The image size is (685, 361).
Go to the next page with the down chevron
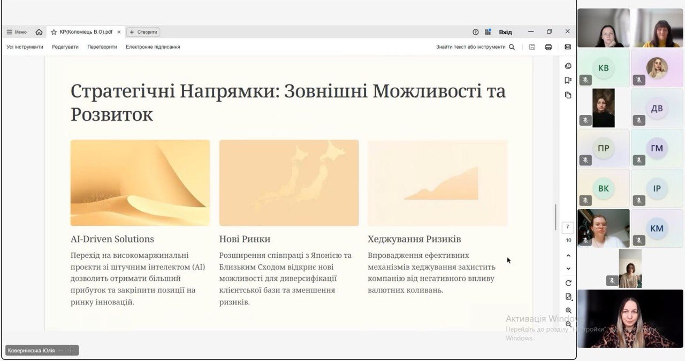tap(568, 268)
